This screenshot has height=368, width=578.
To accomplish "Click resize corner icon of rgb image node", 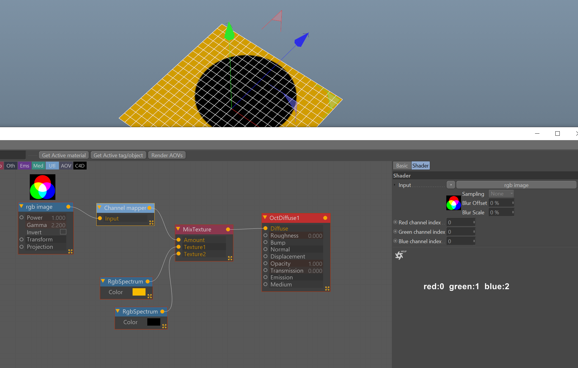I will pos(70,251).
